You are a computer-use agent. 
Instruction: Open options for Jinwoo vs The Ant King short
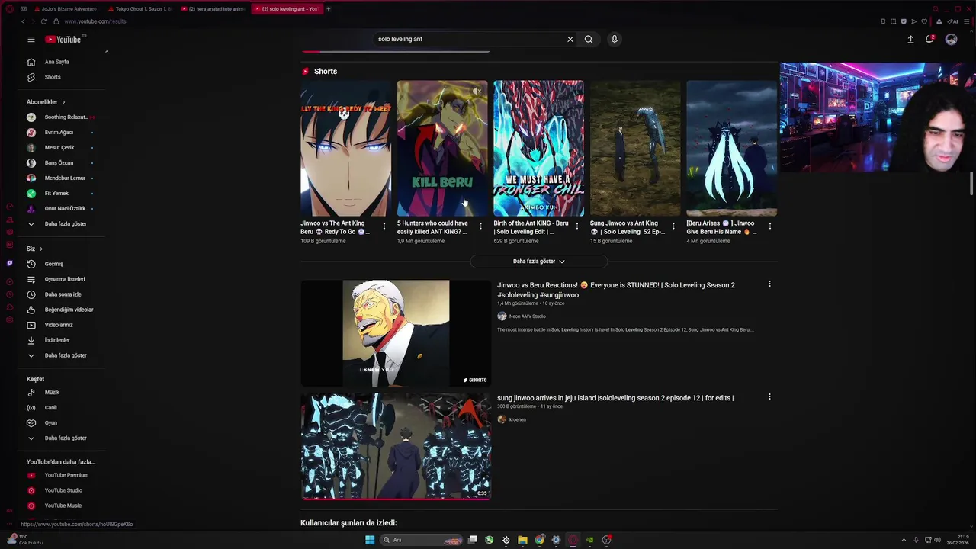384,226
